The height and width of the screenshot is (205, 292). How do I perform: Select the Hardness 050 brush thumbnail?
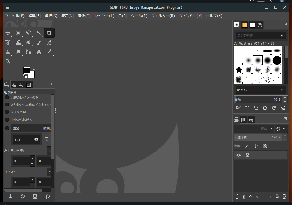pos(257,60)
